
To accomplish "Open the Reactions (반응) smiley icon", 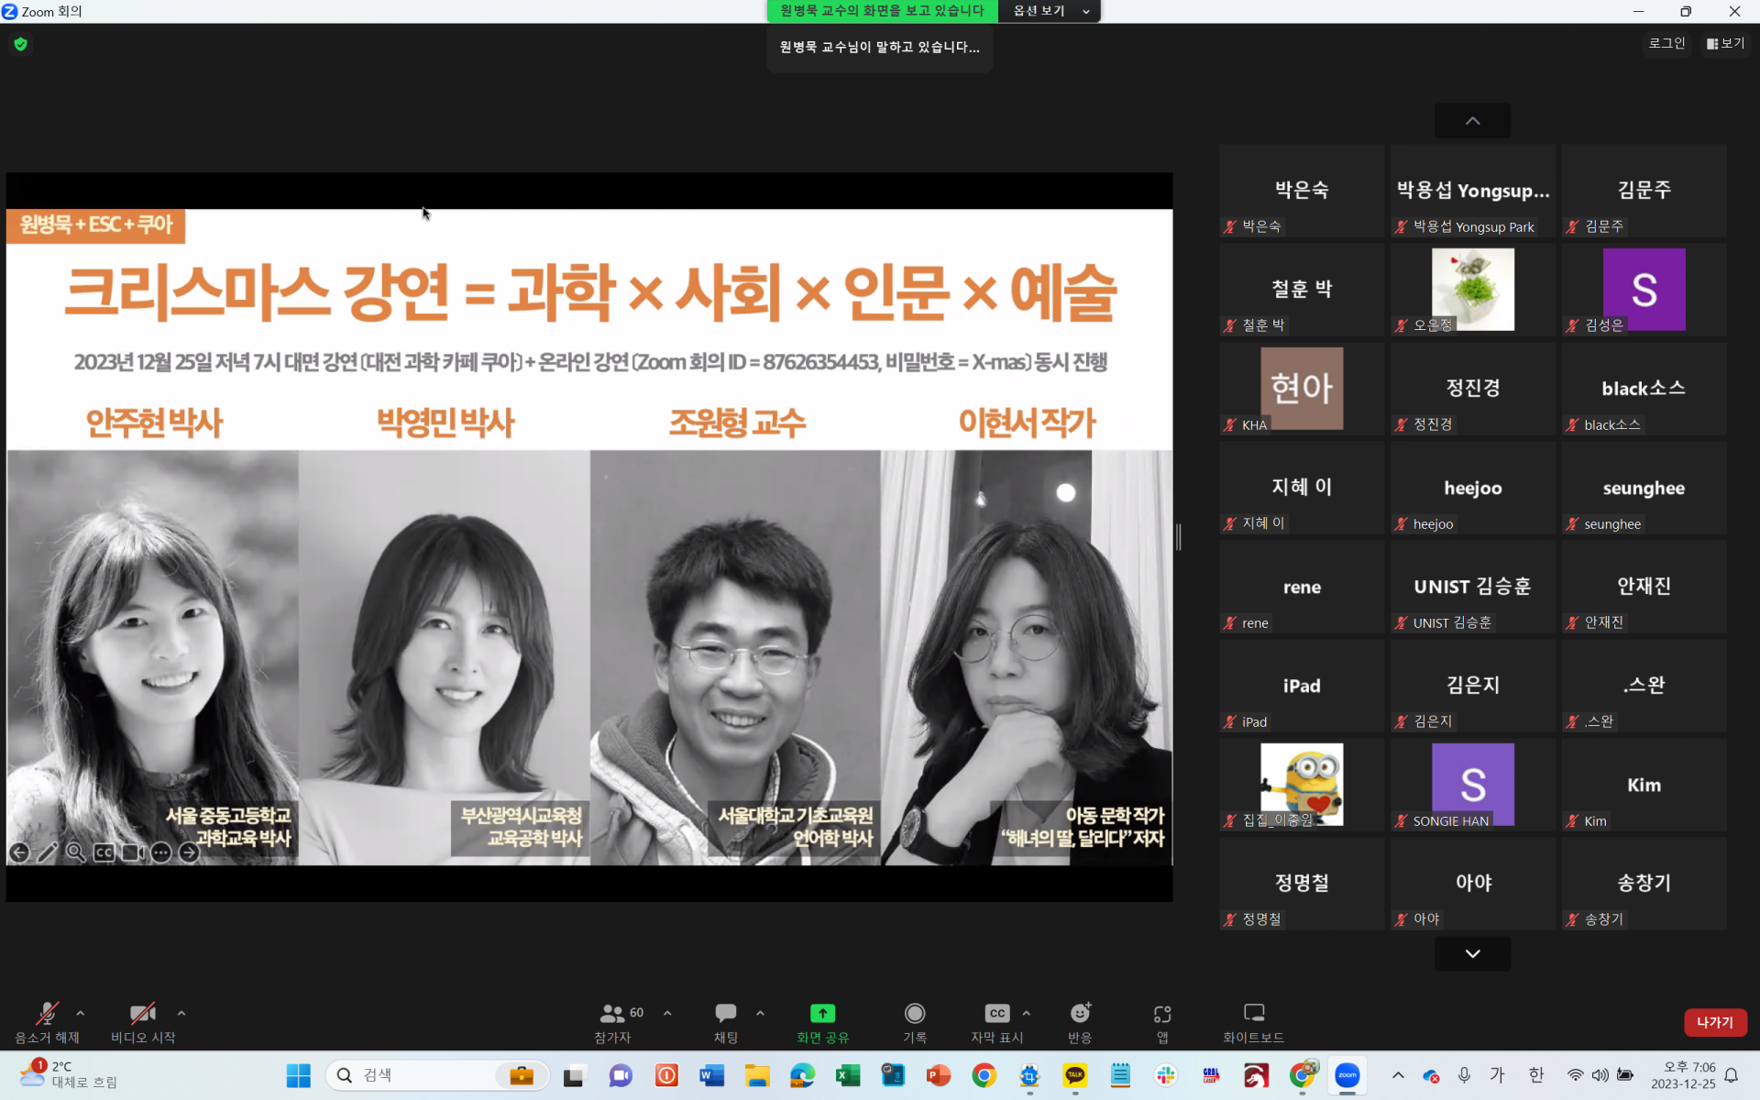I will pyautogui.click(x=1080, y=1014).
